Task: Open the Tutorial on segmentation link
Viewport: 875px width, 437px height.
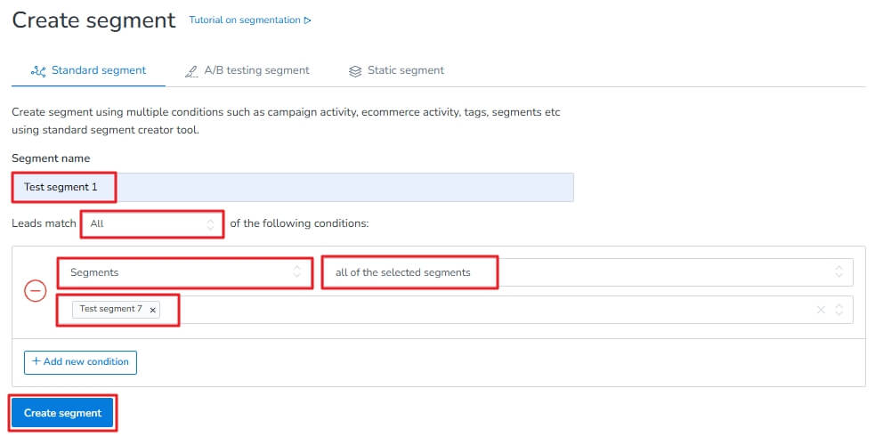Action: [x=245, y=20]
